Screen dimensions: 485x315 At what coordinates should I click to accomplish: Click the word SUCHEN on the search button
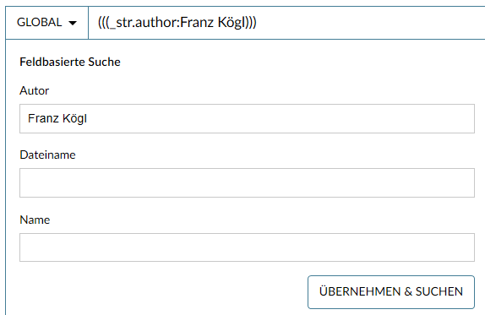point(439,291)
